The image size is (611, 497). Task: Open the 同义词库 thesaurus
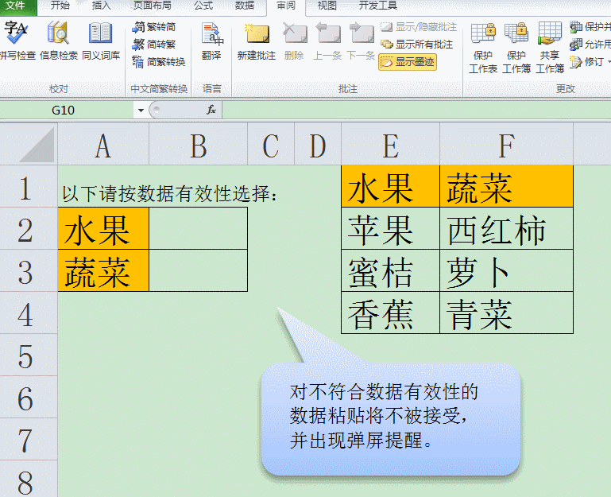tap(101, 41)
